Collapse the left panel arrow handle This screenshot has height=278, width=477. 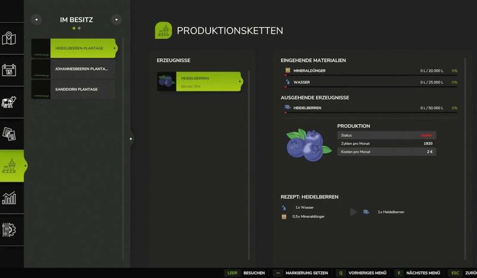click(x=131, y=138)
